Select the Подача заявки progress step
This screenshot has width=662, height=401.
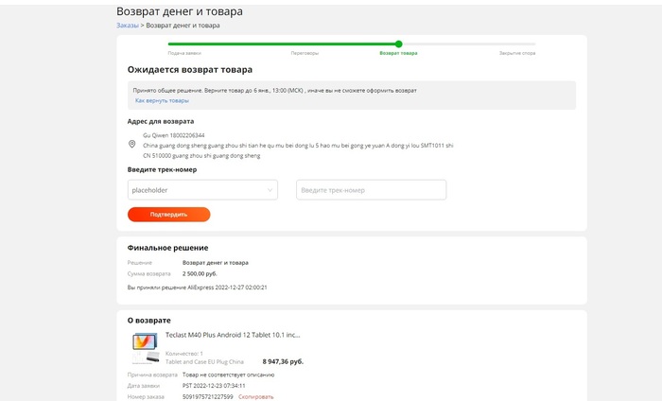(x=184, y=53)
